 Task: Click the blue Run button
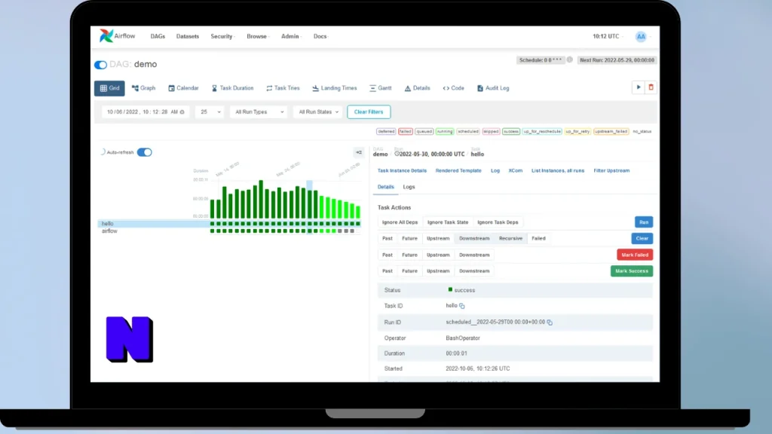point(644,222)
